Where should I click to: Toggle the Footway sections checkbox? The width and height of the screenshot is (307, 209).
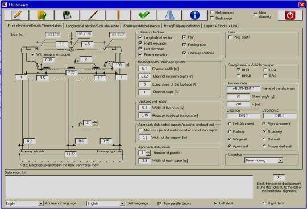coord(184,53)
